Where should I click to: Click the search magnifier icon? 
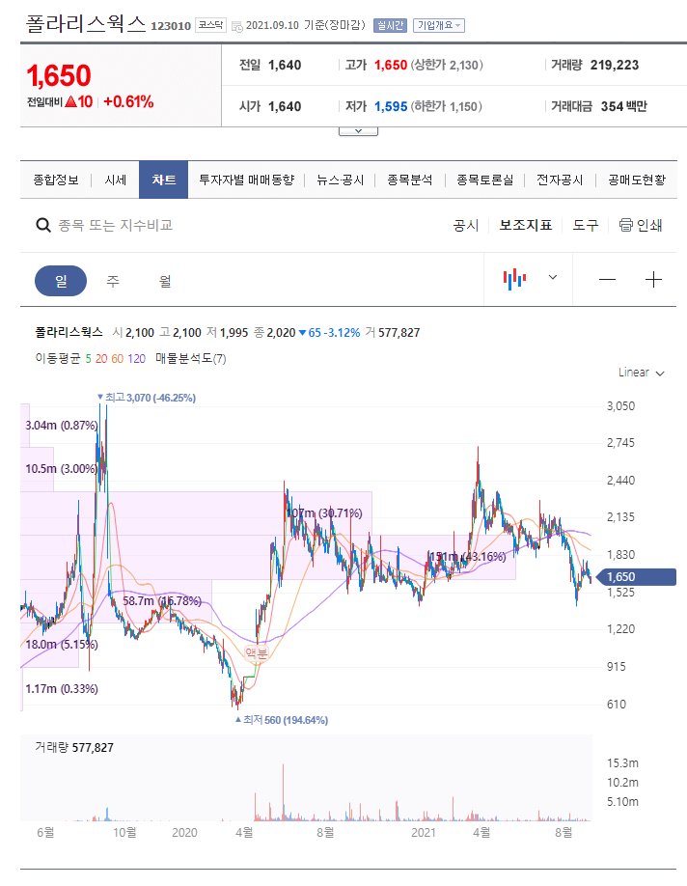point(42,226)
